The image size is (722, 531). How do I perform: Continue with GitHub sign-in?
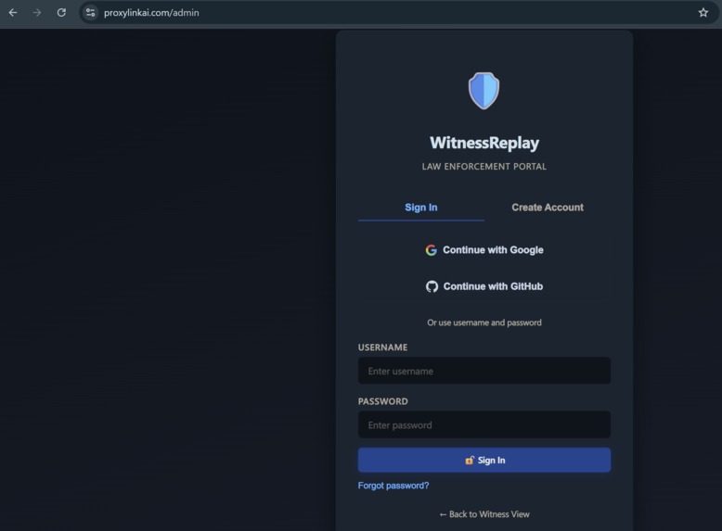pyautogui.click(x=484, y=286)
